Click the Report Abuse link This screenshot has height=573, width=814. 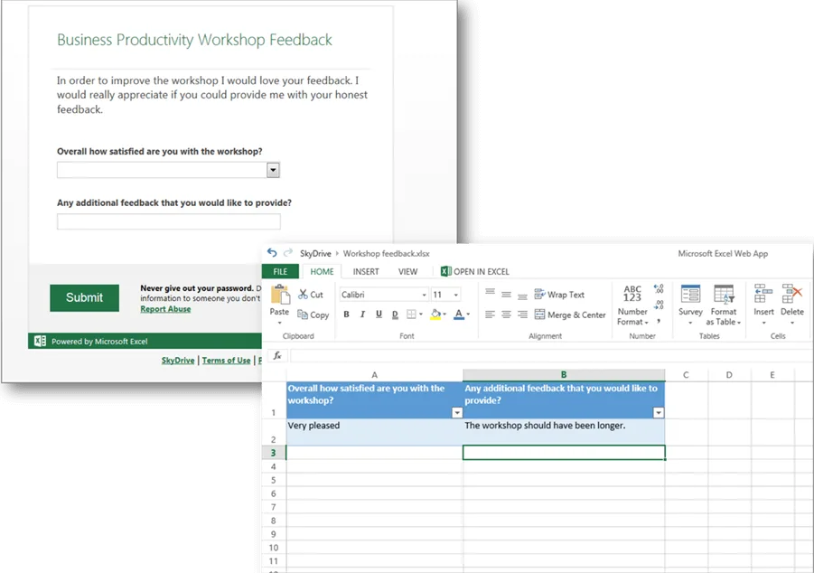(x=165, y=309)
